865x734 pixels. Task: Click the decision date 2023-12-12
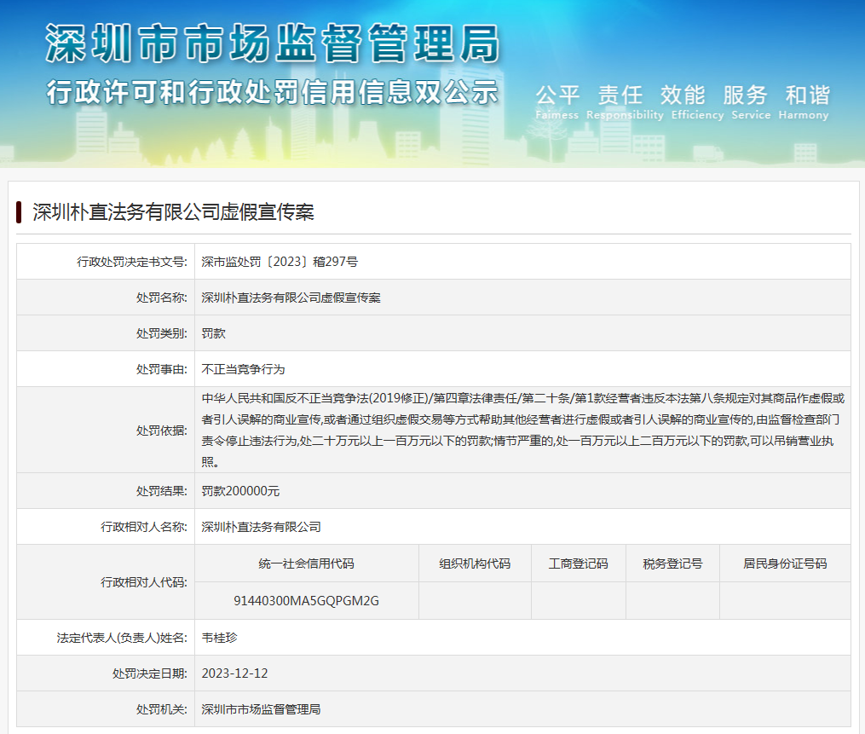click(234, 673)
